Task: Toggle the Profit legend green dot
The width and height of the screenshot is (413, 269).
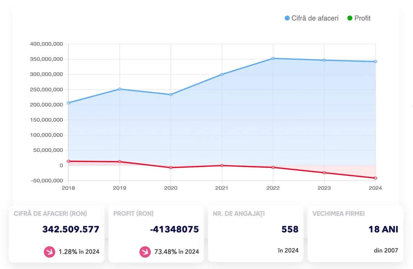Action: pyautogui.click(x=350, y=18)
